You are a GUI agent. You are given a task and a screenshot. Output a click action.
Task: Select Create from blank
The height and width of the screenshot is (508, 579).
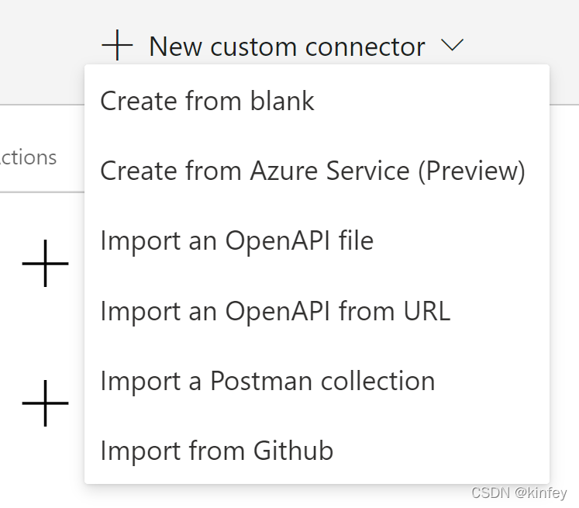(207, 101)
